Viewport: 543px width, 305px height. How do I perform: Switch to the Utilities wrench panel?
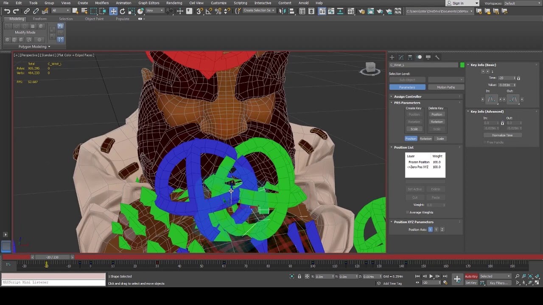point(437,57)
